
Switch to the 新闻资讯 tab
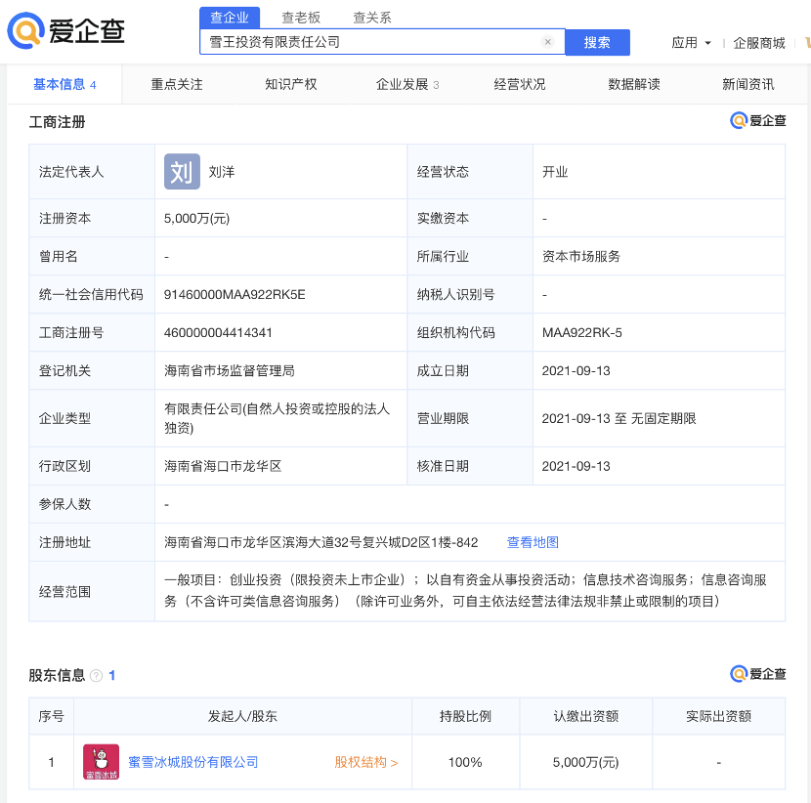pyautogui.click(x=747, y=84)
